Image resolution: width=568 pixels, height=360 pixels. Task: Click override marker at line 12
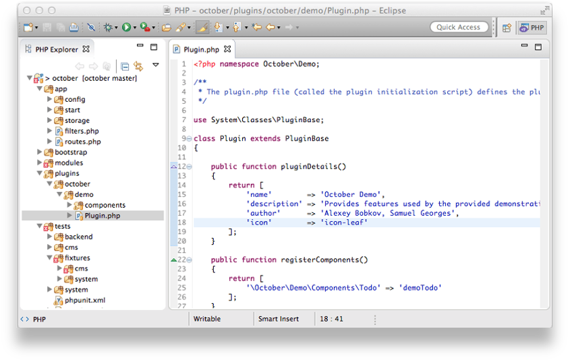point(174,167)
